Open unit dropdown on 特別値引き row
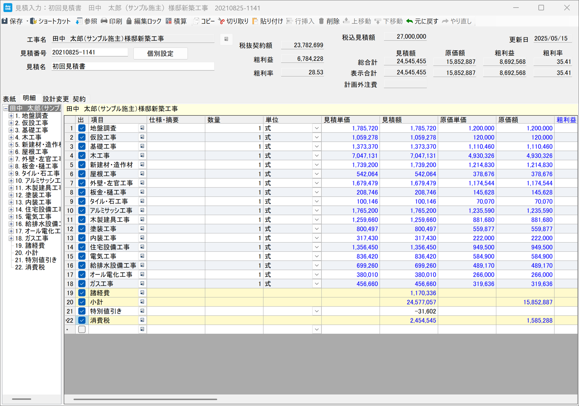This screenshot has height=406, width=579. pos(316,311)
